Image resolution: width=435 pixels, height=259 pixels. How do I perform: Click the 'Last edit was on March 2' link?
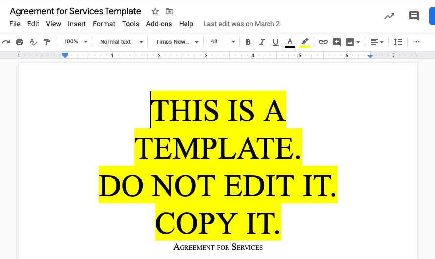coord(241,24)
